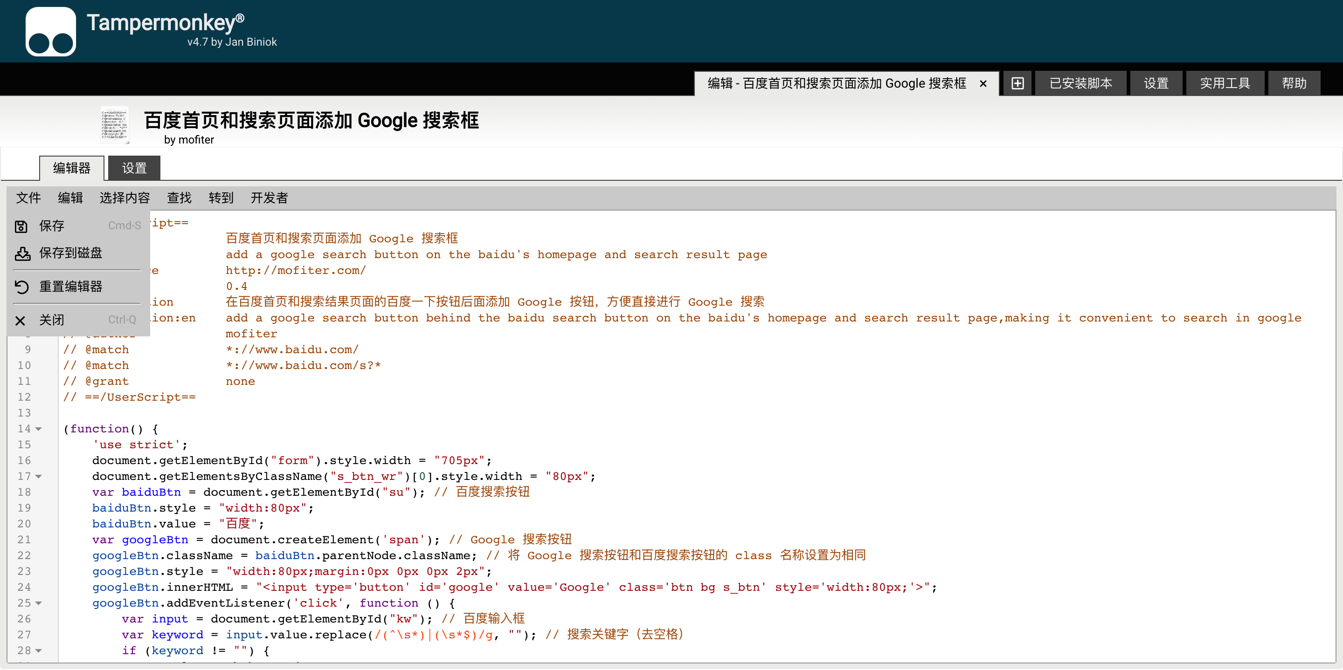Click the Tampermonkey logo icon
This screenshot has height=670, width=1343.
click(x=50, y=31)
